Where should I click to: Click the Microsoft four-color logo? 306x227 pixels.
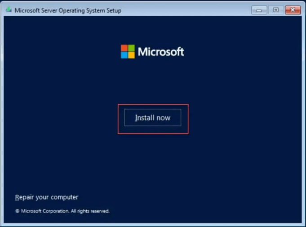(128, 52)
